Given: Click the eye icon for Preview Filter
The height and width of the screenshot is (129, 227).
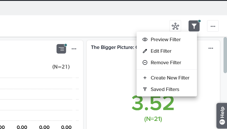Looking at the screenshot, I should (145, 39).
